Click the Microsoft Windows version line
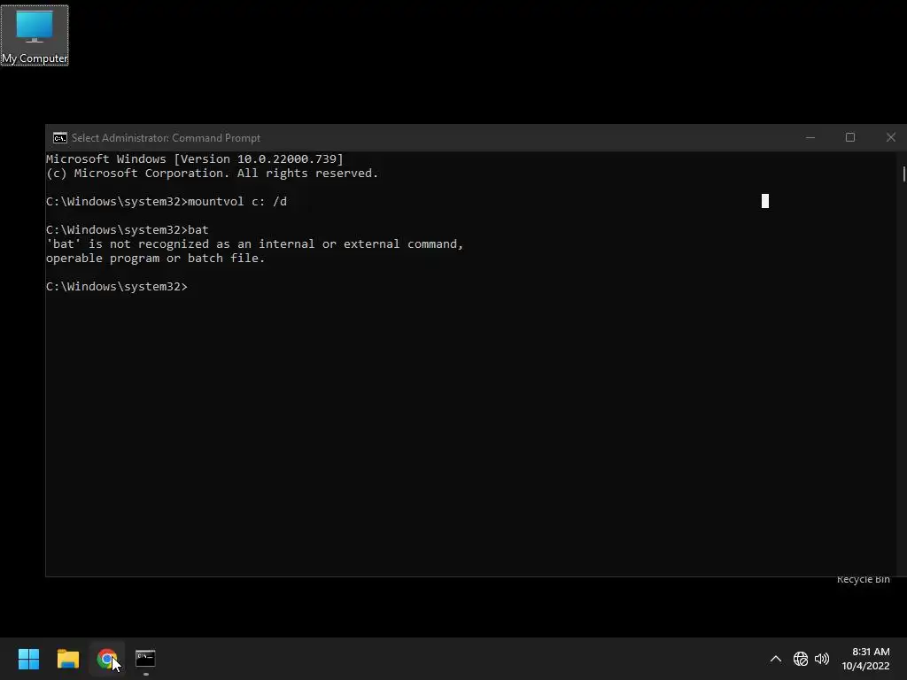This screenshot has height=680, width=907. [195, 159]
